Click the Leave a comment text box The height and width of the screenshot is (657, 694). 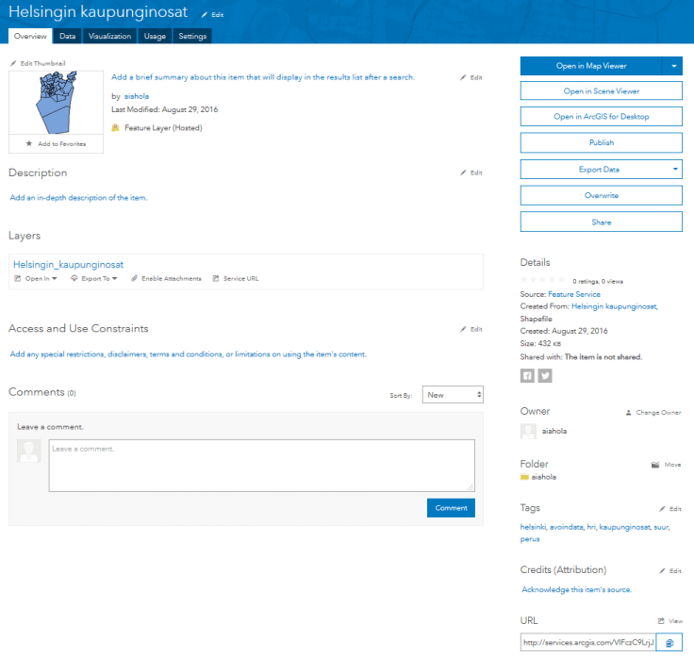[x=261, y=465]
